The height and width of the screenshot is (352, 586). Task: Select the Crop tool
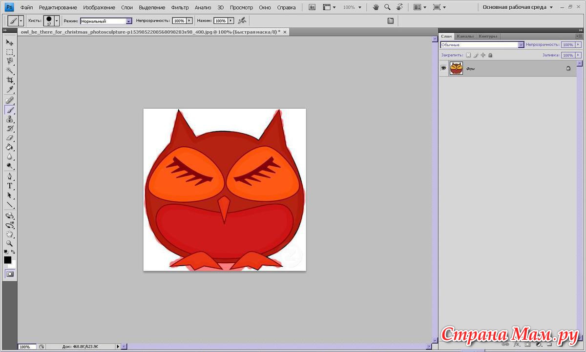[x=9, y=80]
